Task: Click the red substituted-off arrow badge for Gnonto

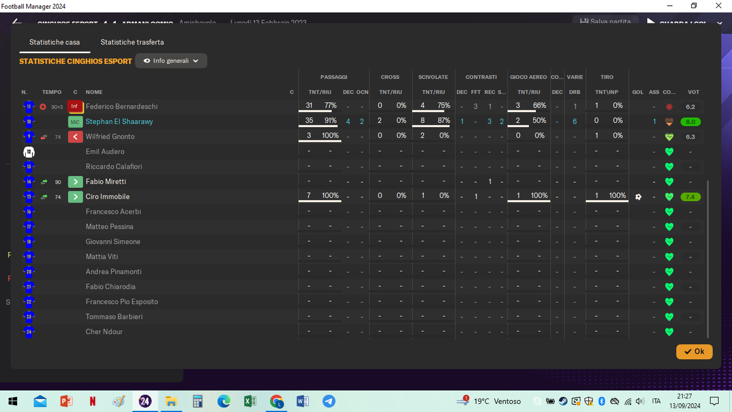Action: coord(75,137)
